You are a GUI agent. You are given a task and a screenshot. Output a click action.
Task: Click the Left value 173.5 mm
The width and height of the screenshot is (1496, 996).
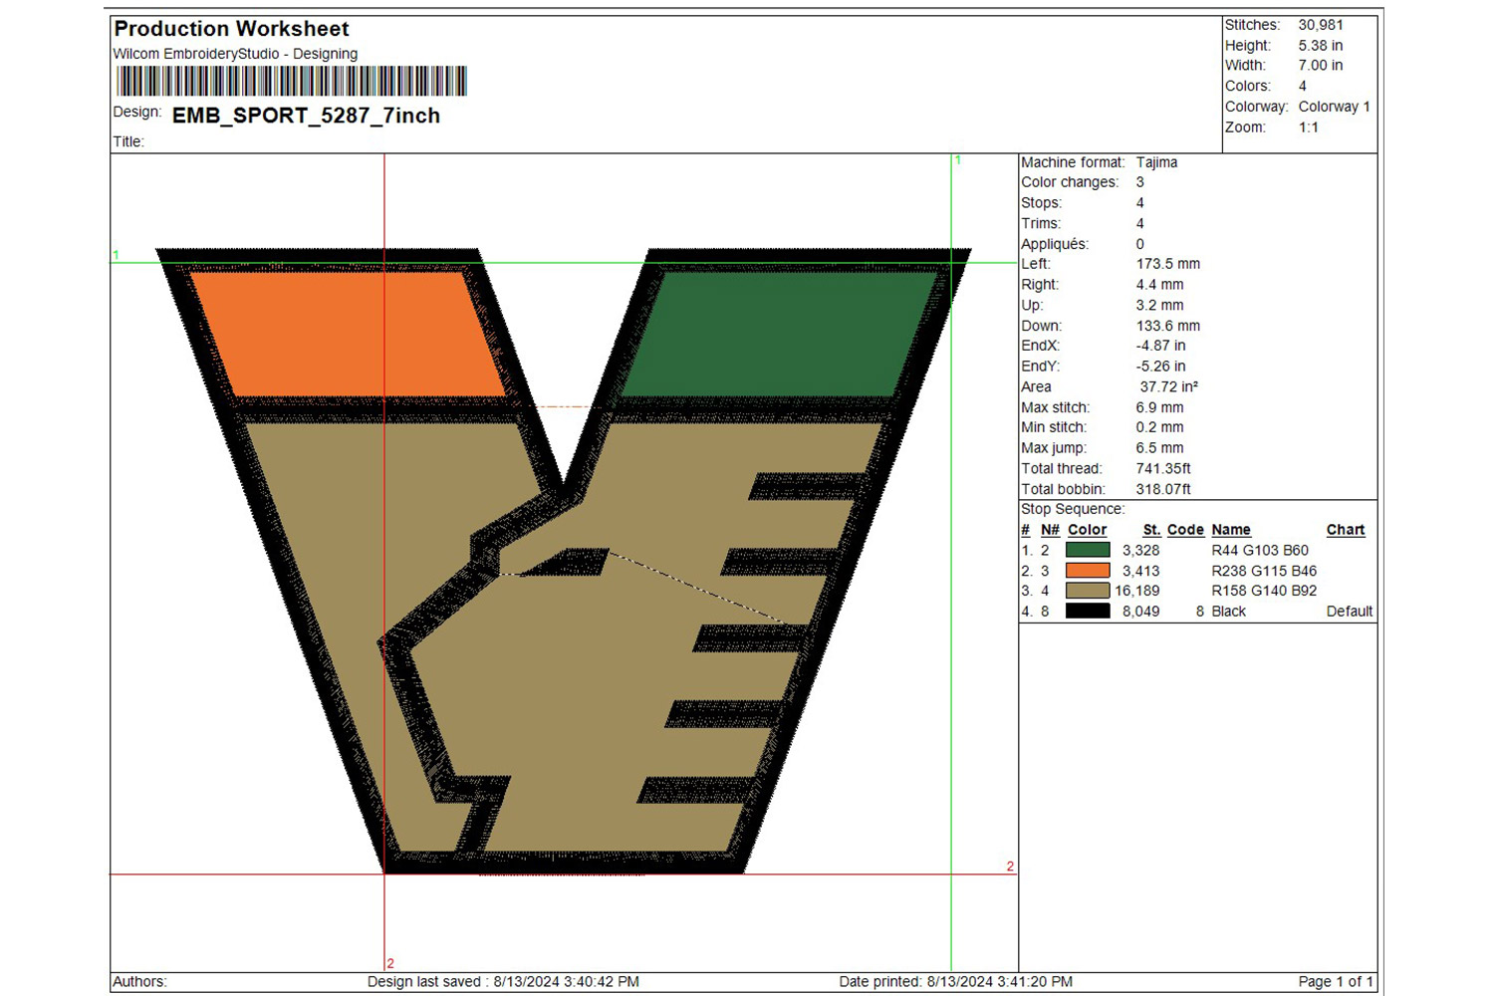1168,264
